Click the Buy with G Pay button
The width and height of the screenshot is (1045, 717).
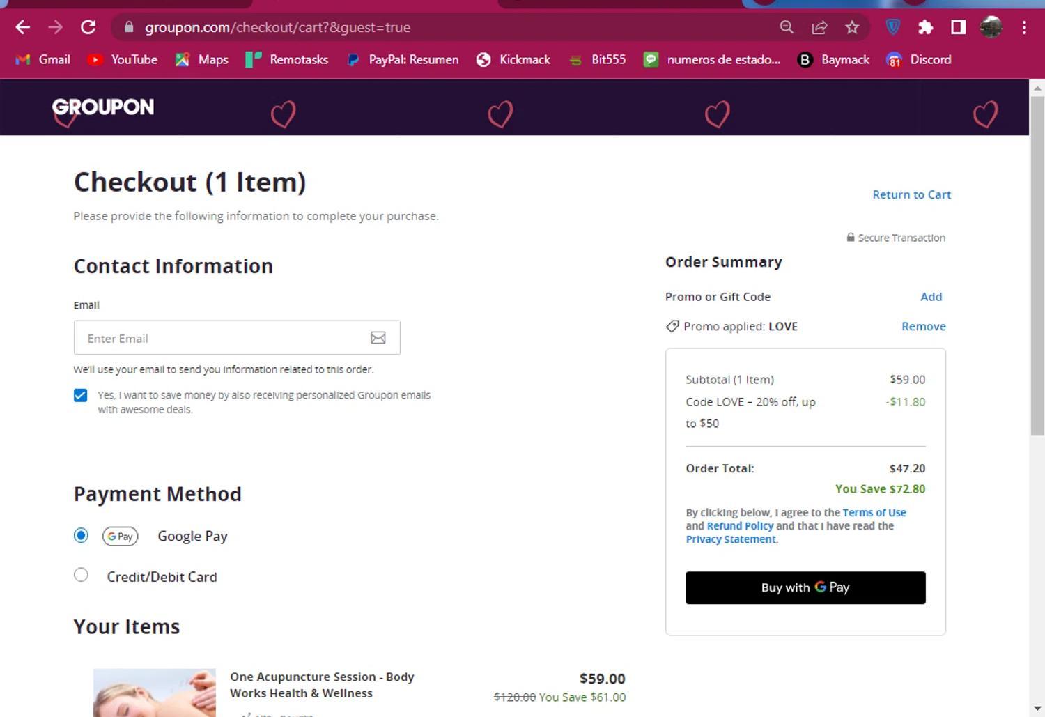(805, 587)
